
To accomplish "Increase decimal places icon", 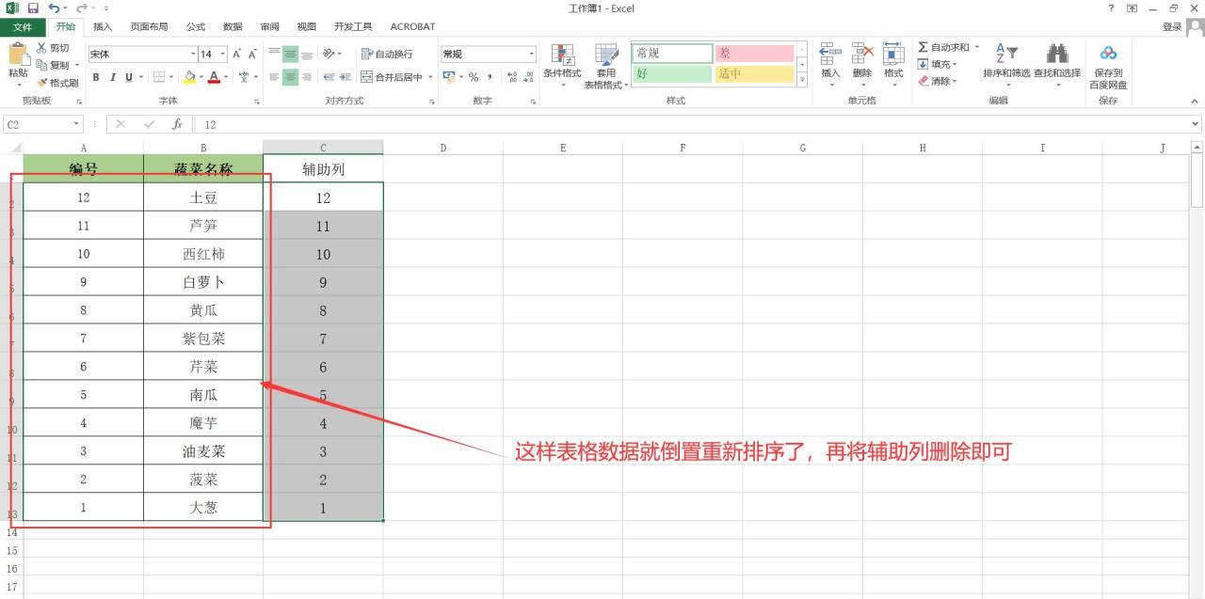I will click(x=511, y=77).
